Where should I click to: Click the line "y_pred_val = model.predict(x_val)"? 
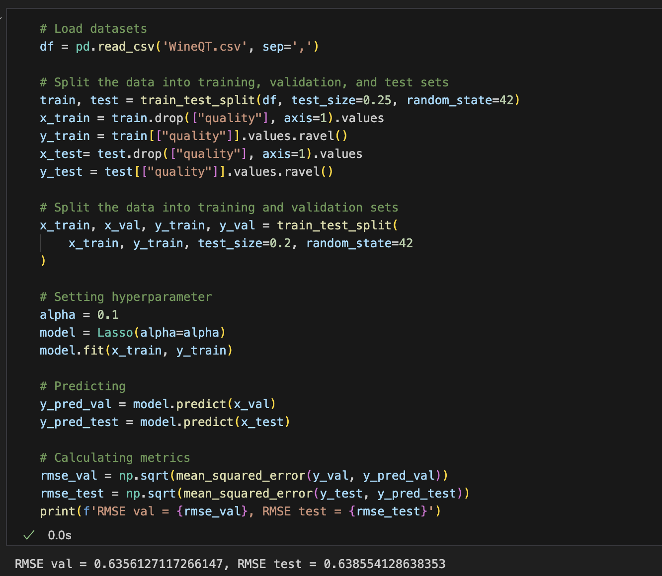158,404
